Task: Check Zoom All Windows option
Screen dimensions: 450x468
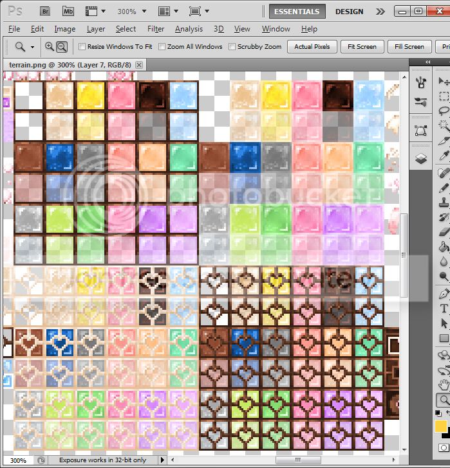Action: click(x=162, y=47)
